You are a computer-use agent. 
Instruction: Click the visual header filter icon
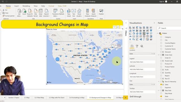click(114, 27)
